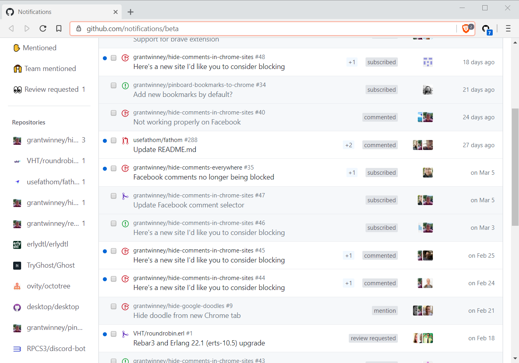The width and height of the screenshot is (519, 363).
Task: Open a new browser tab with plus button
Action: (x=130, y=12)
